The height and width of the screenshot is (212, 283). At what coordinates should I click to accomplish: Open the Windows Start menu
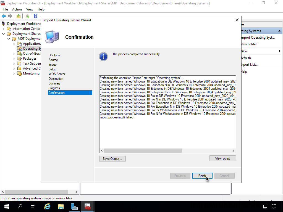click(x=7, y=206)
